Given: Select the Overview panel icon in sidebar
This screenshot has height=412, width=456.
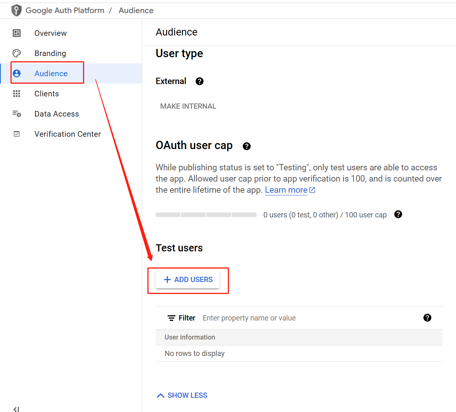Looking at the screenshot, I should coord(17,33).
